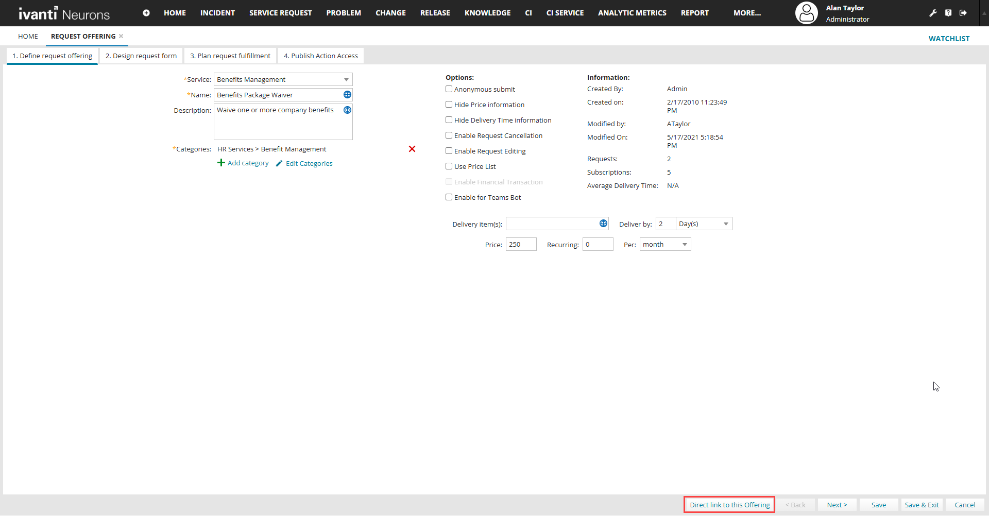Open the Per month dropdown
This screenshot has height=531, width=989.
click(x=685, y=245)
